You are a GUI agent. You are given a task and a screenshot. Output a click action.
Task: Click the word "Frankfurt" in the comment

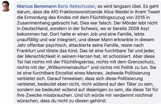pyautogui.click(x=28, y=54)
